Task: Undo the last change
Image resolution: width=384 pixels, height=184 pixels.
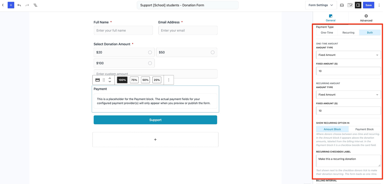Action: coord(19,5)
